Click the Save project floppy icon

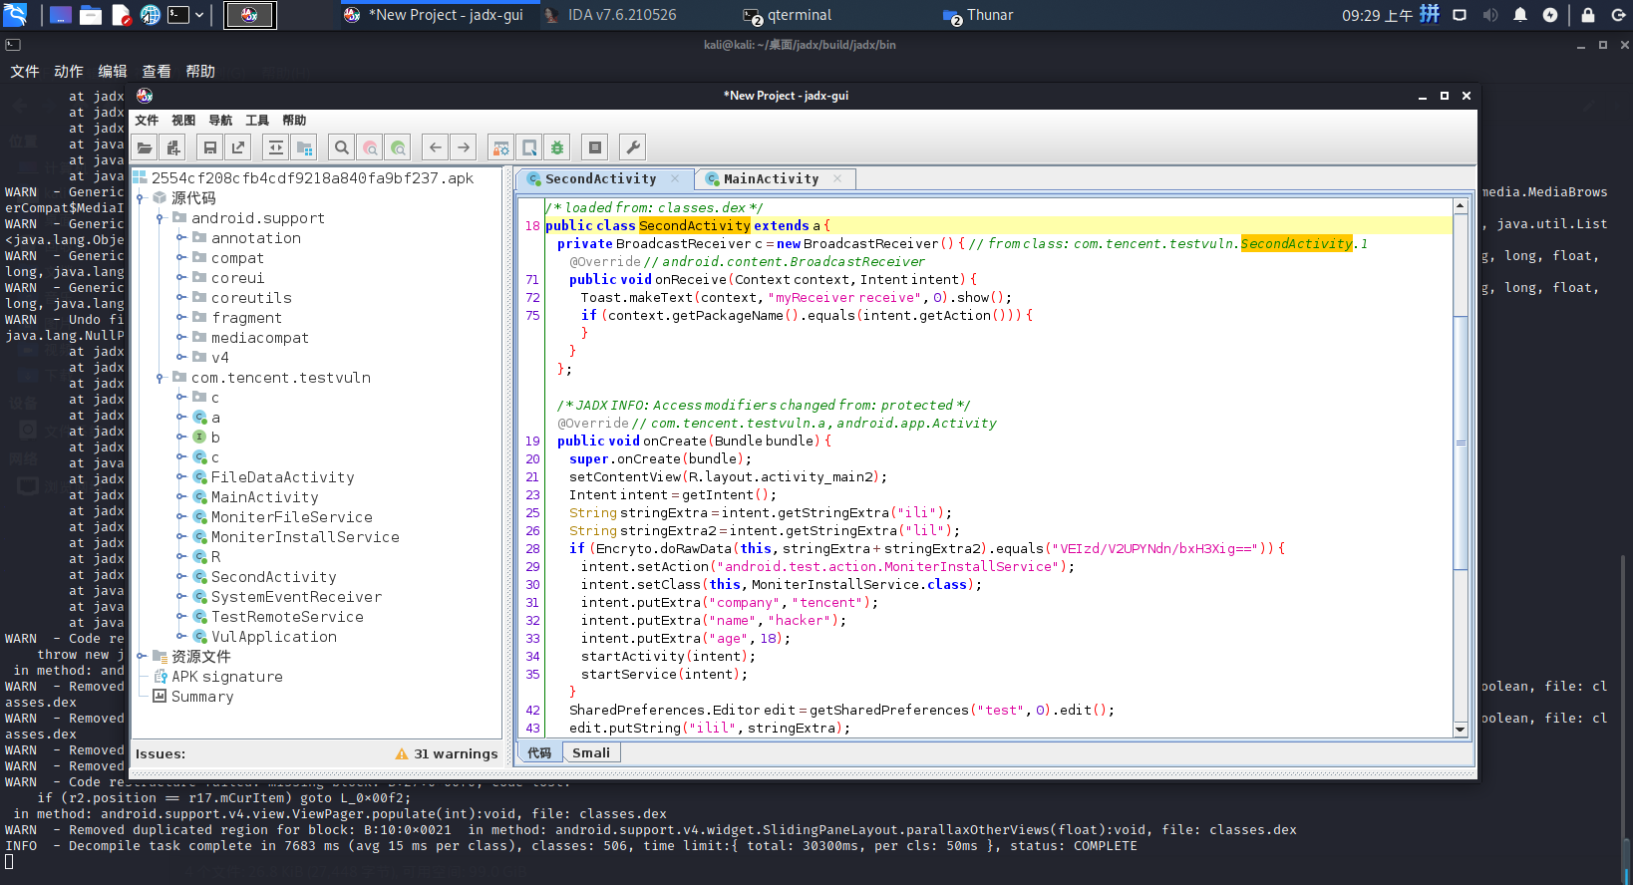[x=210, y=147]
